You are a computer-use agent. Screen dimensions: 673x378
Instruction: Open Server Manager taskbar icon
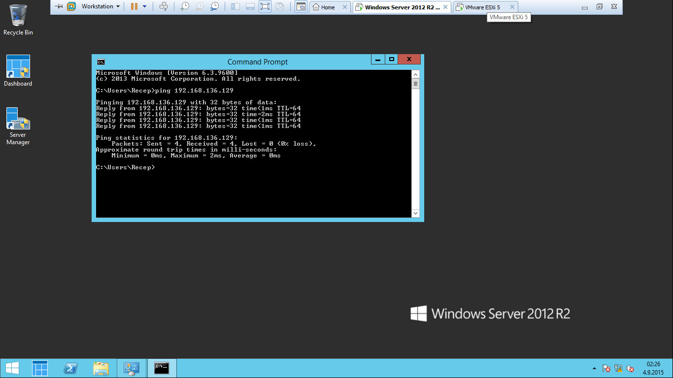[x=132, y=368]
